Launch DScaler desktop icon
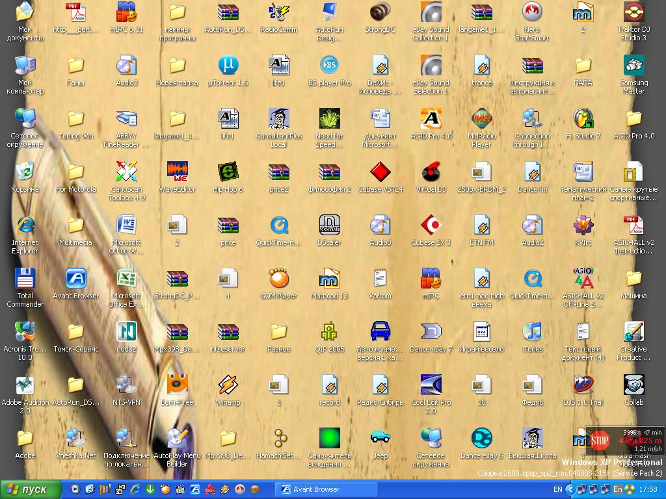The width and height of the screenshot is (666, 499). [330, 225]
